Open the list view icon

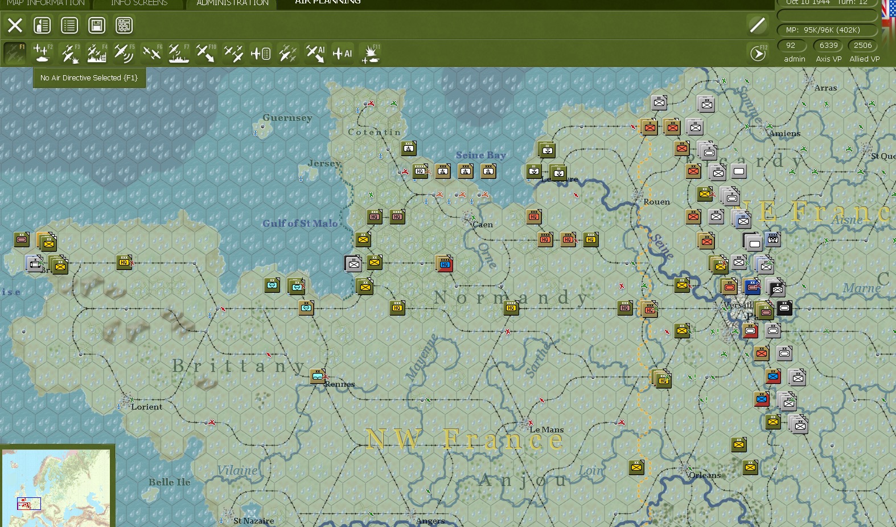pos(69,25)
